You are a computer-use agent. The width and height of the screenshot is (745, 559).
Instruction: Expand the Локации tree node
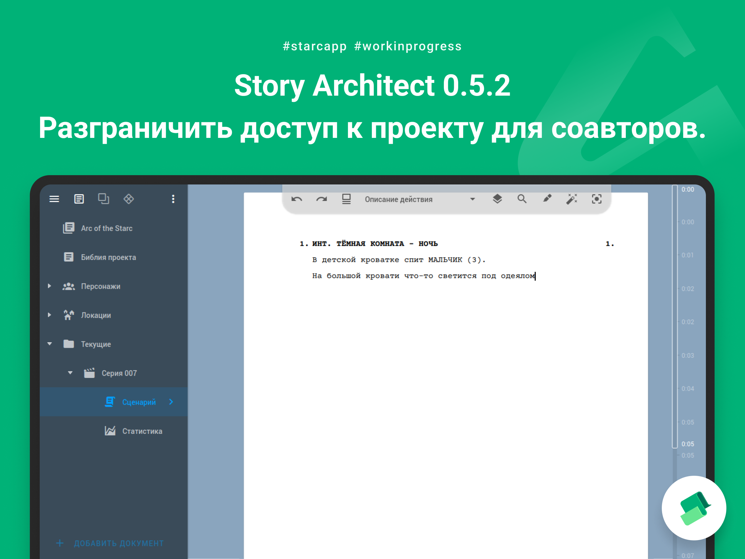[x=49, y=315]
